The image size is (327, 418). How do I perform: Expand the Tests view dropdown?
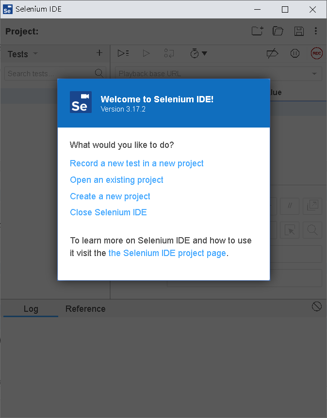point(35,54)
